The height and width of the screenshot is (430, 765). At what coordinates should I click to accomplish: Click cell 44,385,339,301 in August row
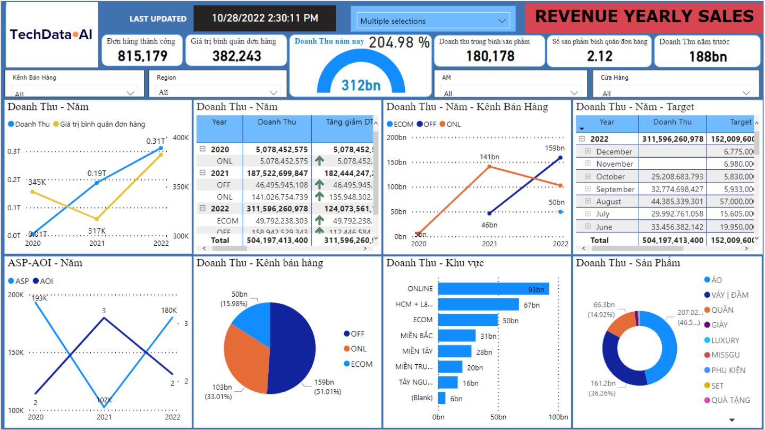point(671,201)
